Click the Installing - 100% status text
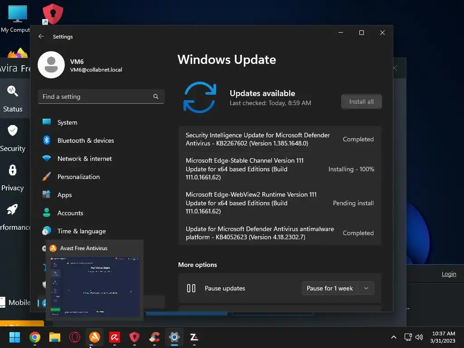 351,169
